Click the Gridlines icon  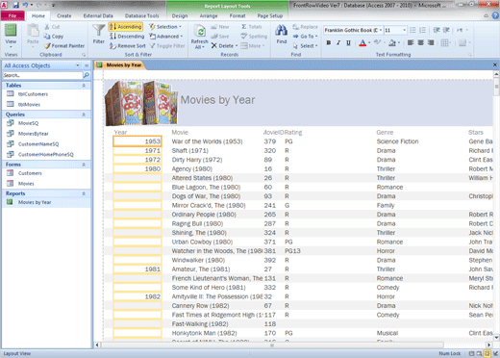(444, 42)
